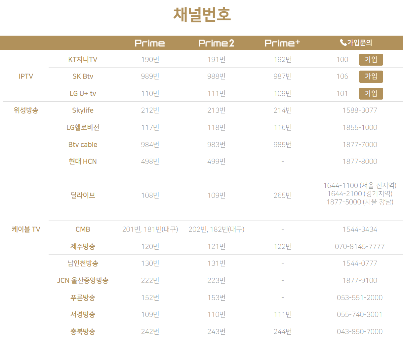Viewport: 403px width, 340px height.
Task: Click the 192번 channel cell
Action: (283, 60)
